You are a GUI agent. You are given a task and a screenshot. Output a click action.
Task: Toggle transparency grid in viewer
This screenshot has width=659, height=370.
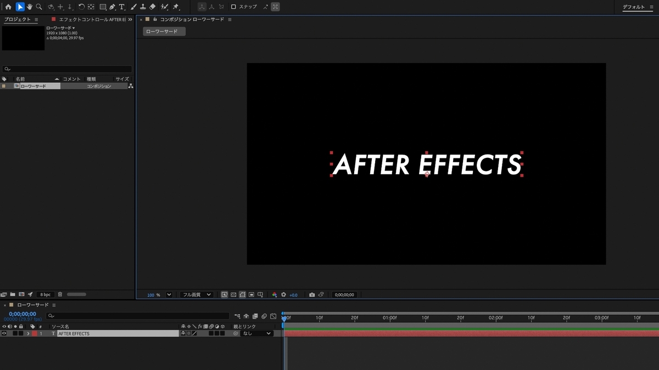click(x=233, y=294)
